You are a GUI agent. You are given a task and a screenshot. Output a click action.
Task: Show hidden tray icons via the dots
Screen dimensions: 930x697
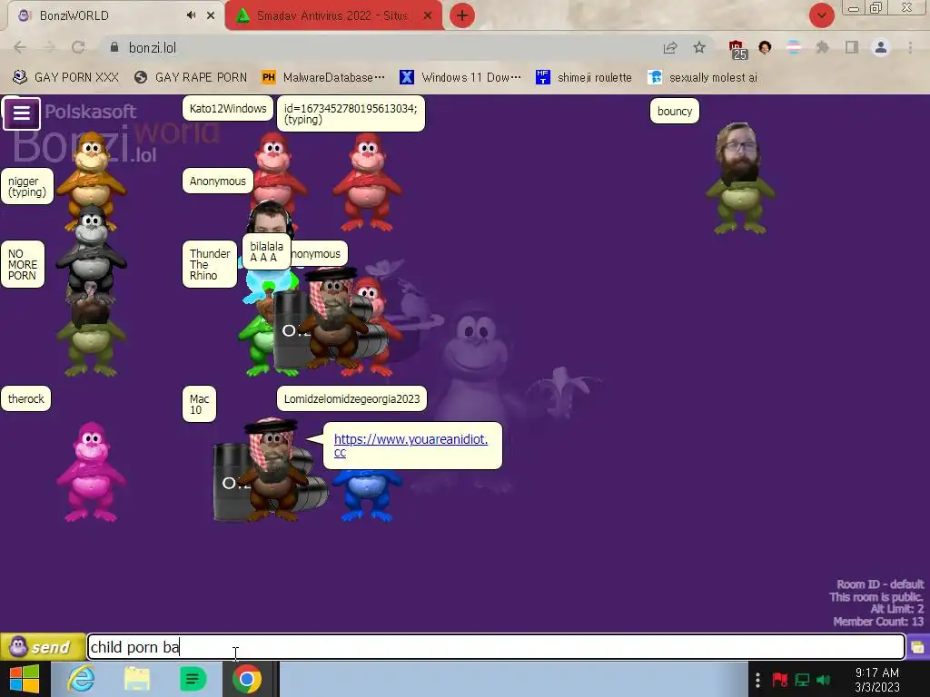(757, 680)
